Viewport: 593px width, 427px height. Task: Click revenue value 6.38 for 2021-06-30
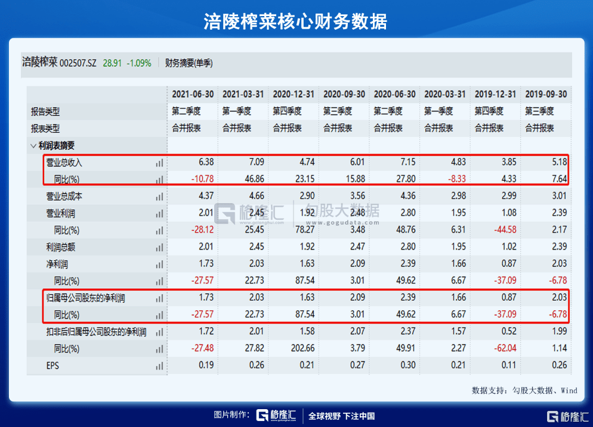(x=206, y=162)
